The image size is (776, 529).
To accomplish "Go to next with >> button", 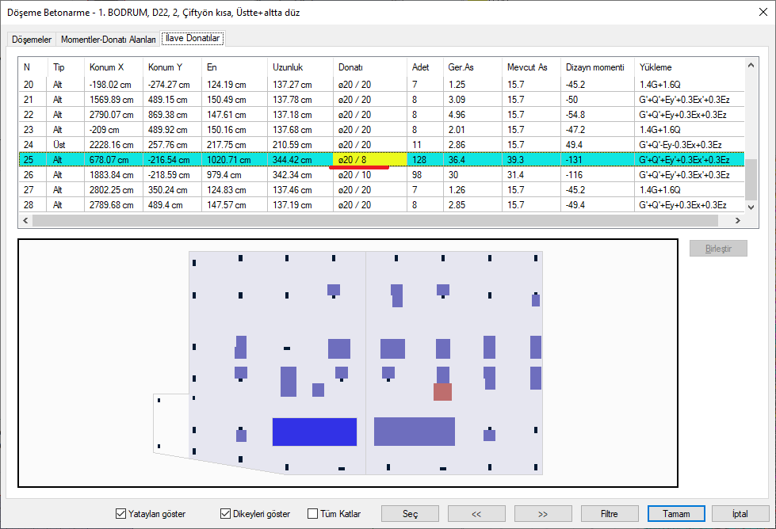I will click(x=543, y=514).
